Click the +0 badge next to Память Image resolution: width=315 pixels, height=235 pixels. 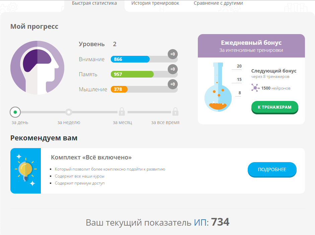(x=172, y=69)
